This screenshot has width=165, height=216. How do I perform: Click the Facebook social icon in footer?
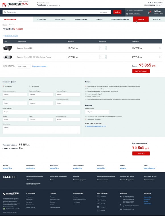point(98,197)
